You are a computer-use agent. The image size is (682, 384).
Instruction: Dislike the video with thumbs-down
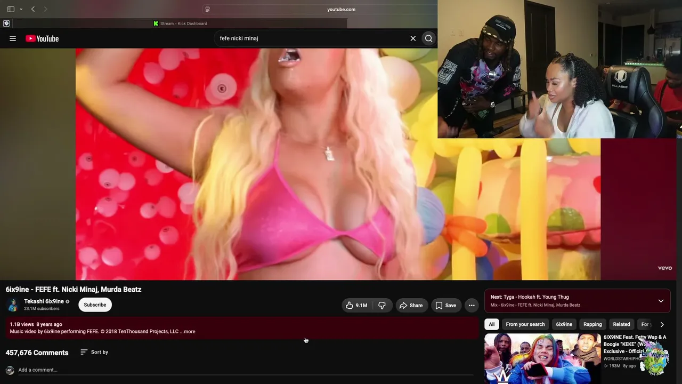pyautogui.click(x=382, y=305)
